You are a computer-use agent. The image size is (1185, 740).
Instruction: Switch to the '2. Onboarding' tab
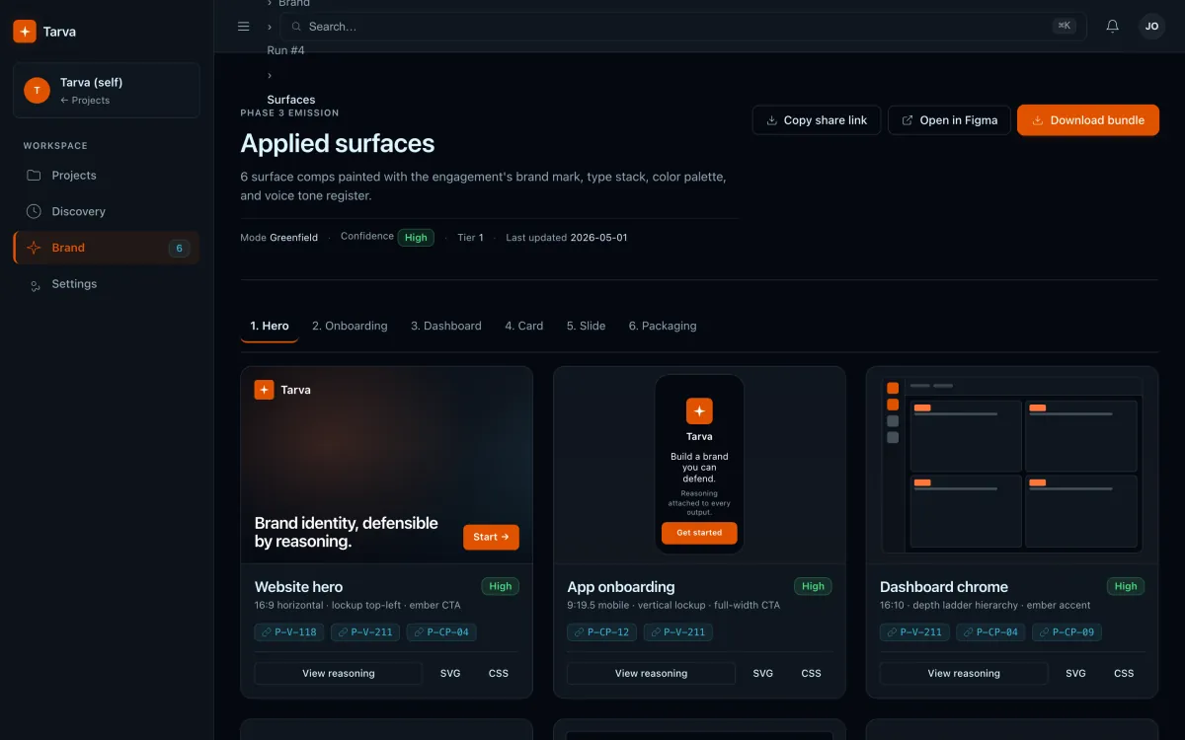(350, 326)
